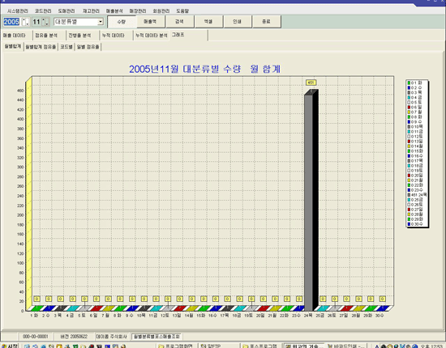Image resolution: width=446 pixels, height=348 pixels.
Task: Open the 매출분석 menu
Action: [x=114, y=11]
